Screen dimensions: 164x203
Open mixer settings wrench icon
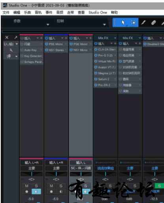tap(11, 50)
